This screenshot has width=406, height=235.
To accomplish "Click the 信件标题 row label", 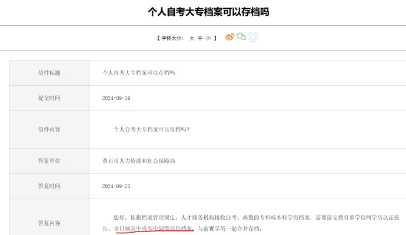I will pos(49,73).
